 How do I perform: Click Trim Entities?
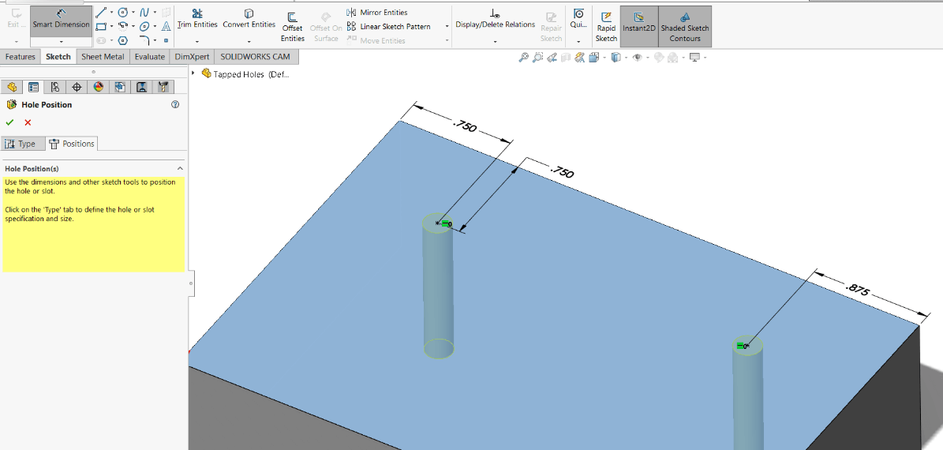coord(197,19)
